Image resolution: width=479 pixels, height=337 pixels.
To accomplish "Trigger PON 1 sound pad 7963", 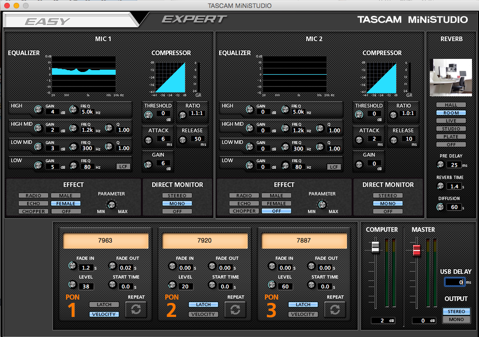I will (106, 241).
